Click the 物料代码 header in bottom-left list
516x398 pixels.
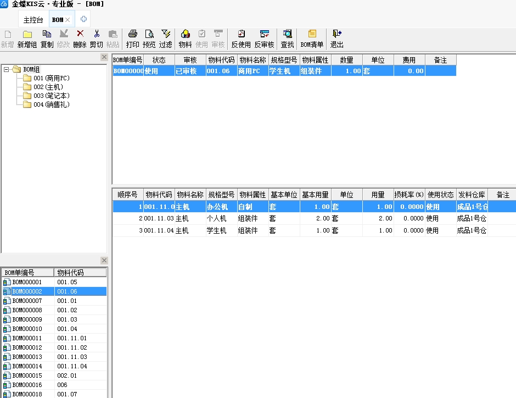click(80, 273)
